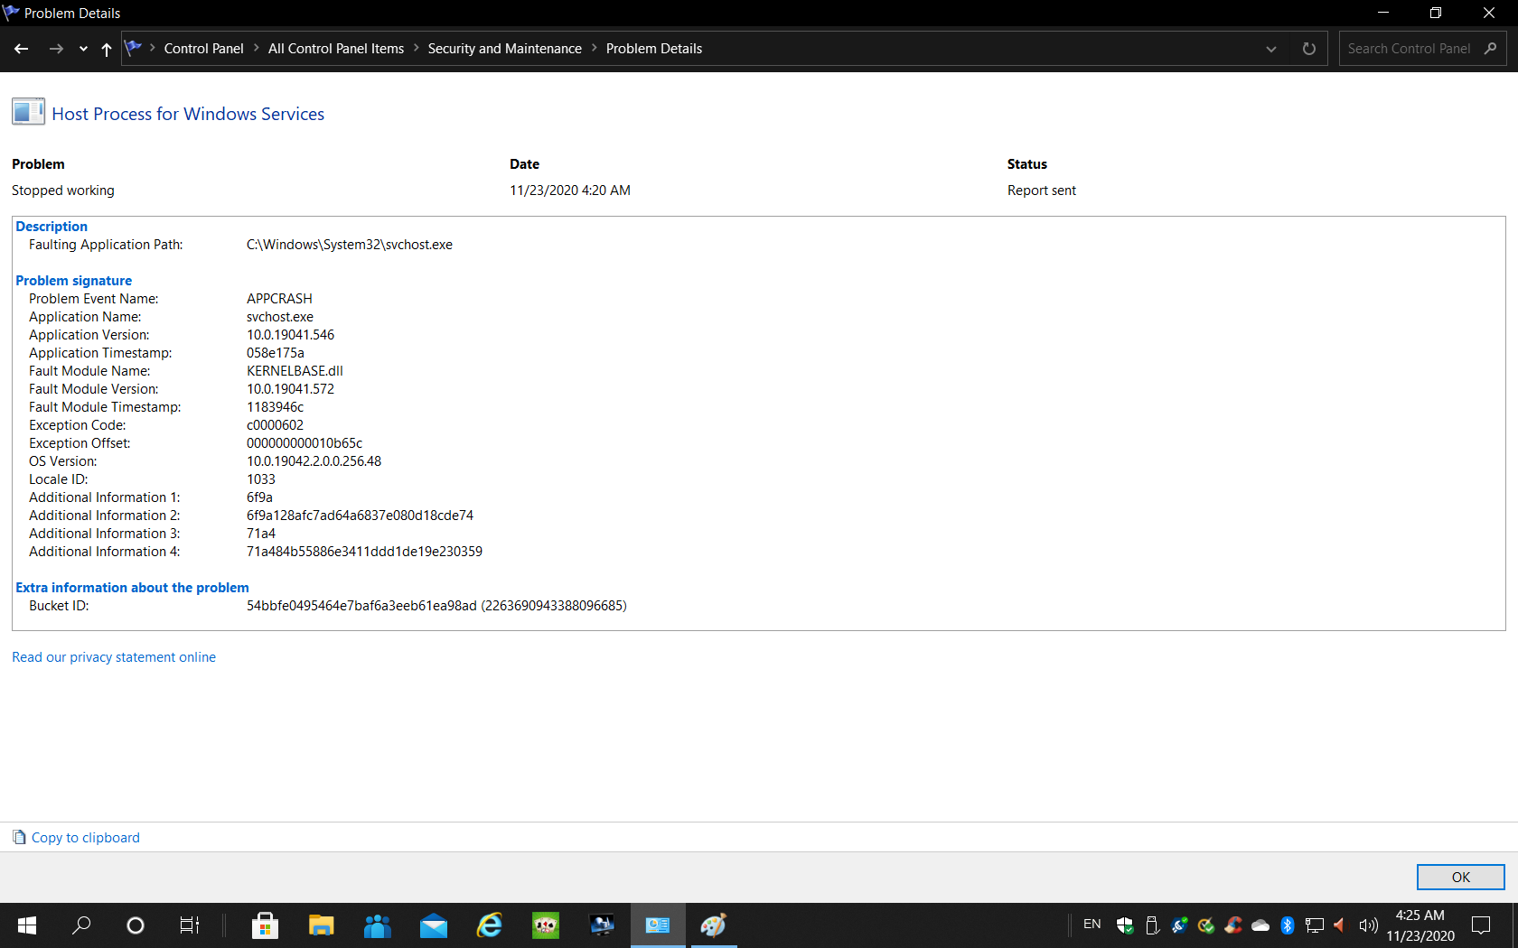Image resolution: width=1518 pixels, height=948 pixels.
Task: Open Mail app from taskbar
Action: tap(434, 925)
